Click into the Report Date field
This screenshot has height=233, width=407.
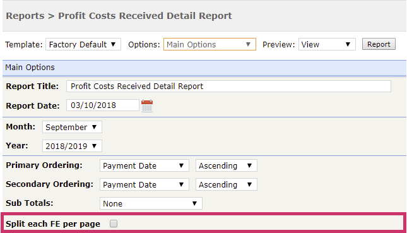102,105
